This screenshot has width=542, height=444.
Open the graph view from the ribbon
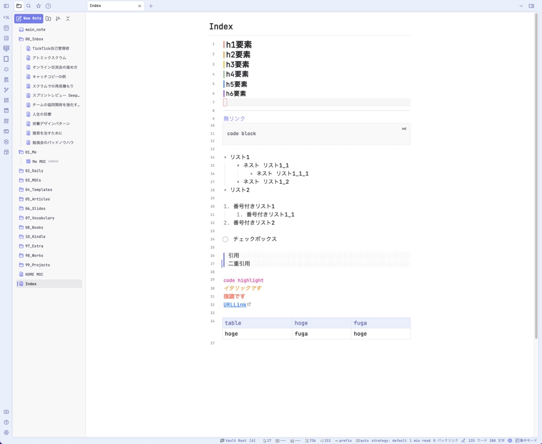point(6,90)
